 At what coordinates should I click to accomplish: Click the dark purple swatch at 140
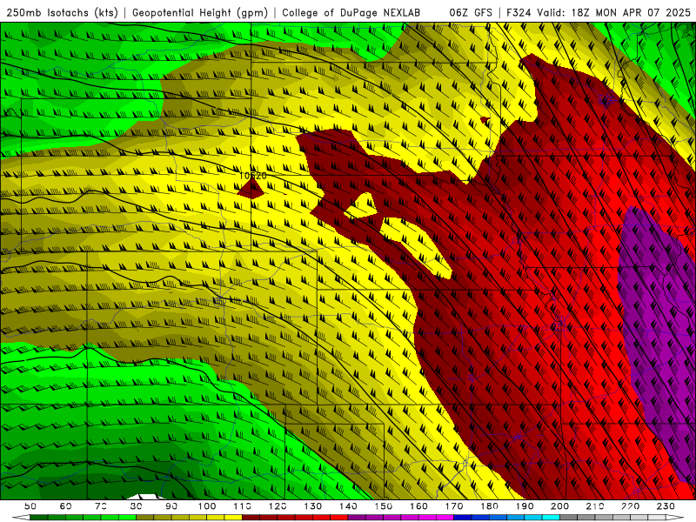(357, 518)
